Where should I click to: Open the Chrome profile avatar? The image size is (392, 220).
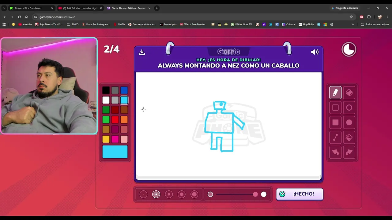click(380, 17)
